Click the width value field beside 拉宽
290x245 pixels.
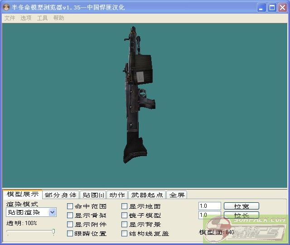click(x=209, y=206)
